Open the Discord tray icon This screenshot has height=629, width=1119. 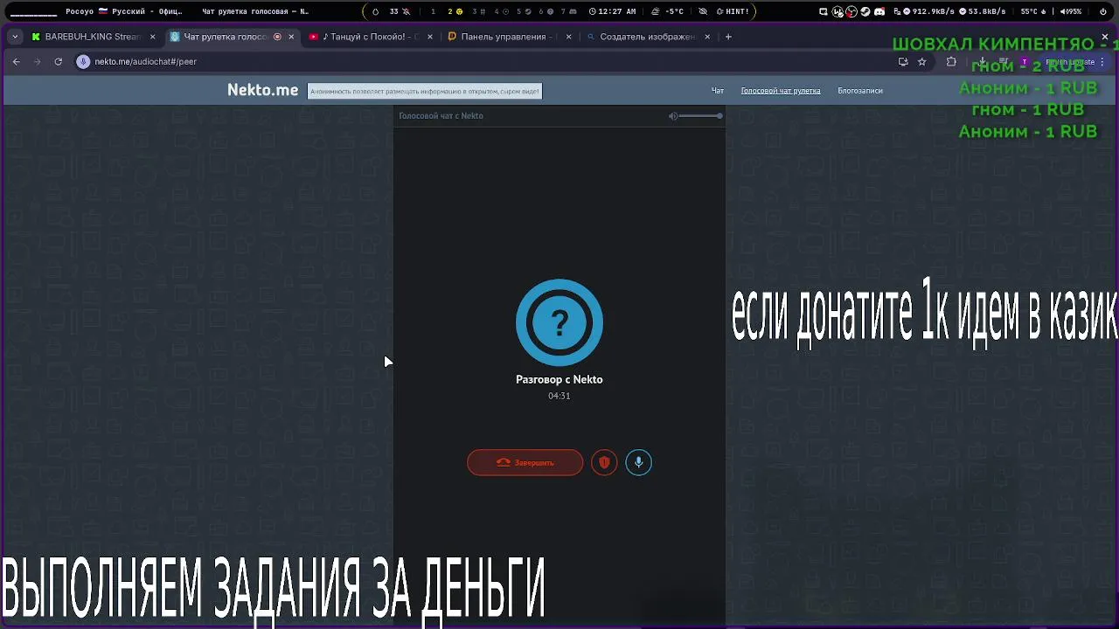point(879,11)
